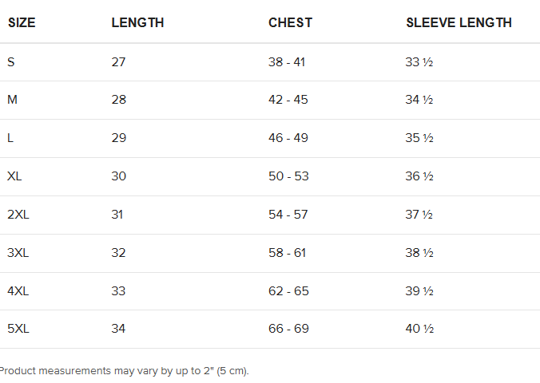
Task: Click the SLEEVE LENGTH column header
Action: [x=459, y=22]
